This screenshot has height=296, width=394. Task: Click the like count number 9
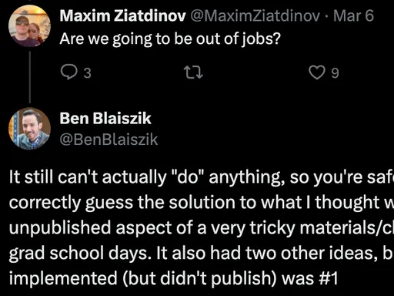tap(335, 73)
